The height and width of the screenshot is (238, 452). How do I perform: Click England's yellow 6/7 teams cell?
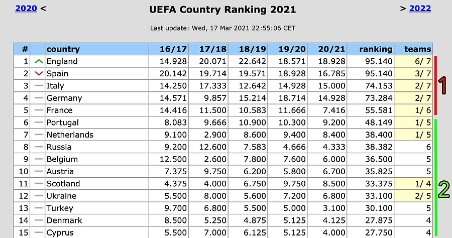tap(414, 61)
